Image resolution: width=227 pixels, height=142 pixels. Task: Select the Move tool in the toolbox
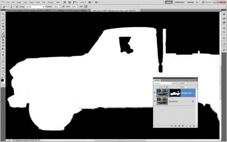pyautogui.click(x=3, y=14)
